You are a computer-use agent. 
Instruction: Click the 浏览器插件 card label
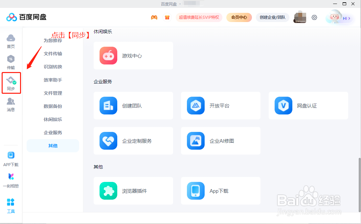[134, 191]
